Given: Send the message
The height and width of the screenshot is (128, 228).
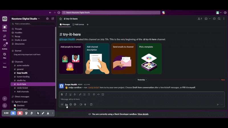Looking at the screenshot, I should (x=218, y=104).
